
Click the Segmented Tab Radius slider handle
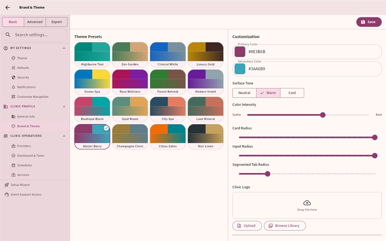pyautogui.click(x=267, y=174)
